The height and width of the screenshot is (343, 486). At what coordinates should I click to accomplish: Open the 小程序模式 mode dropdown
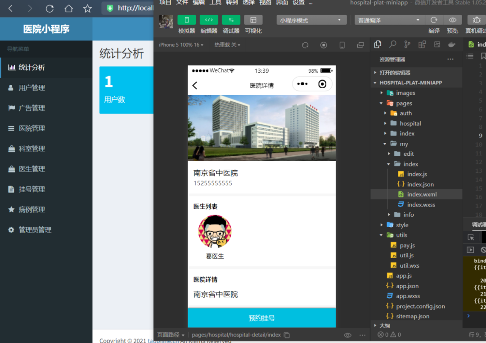(311, 20)
